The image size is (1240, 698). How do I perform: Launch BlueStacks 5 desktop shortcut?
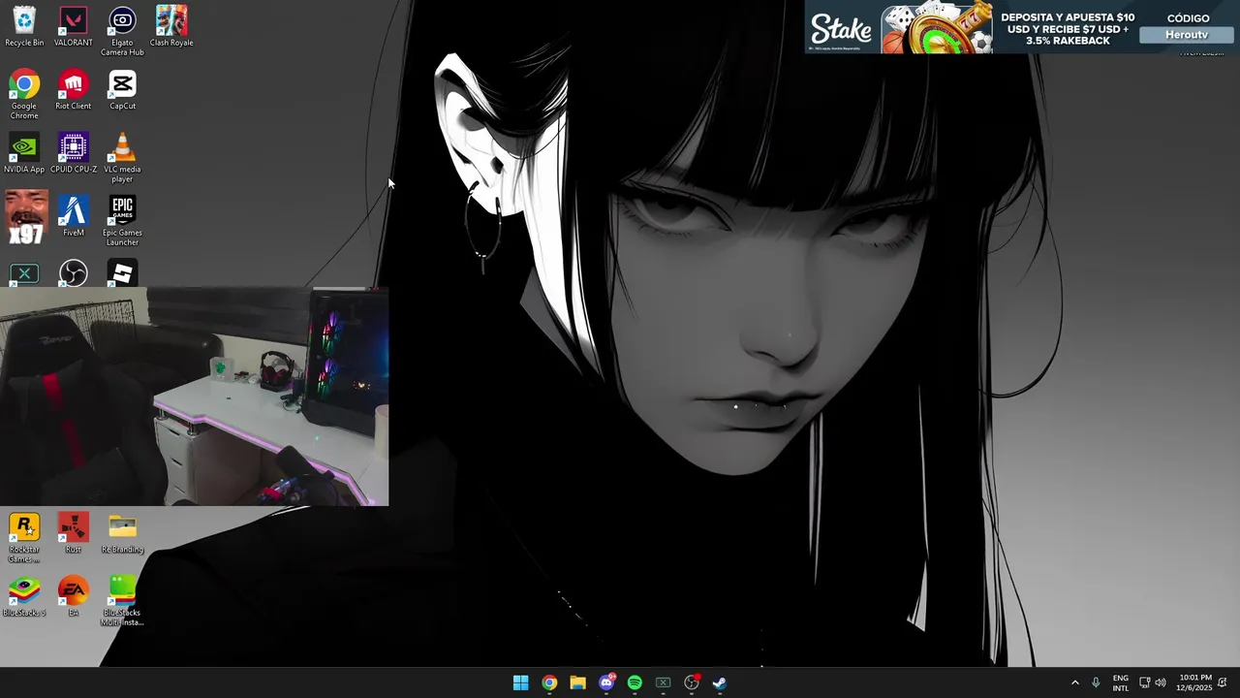[24, 596]
